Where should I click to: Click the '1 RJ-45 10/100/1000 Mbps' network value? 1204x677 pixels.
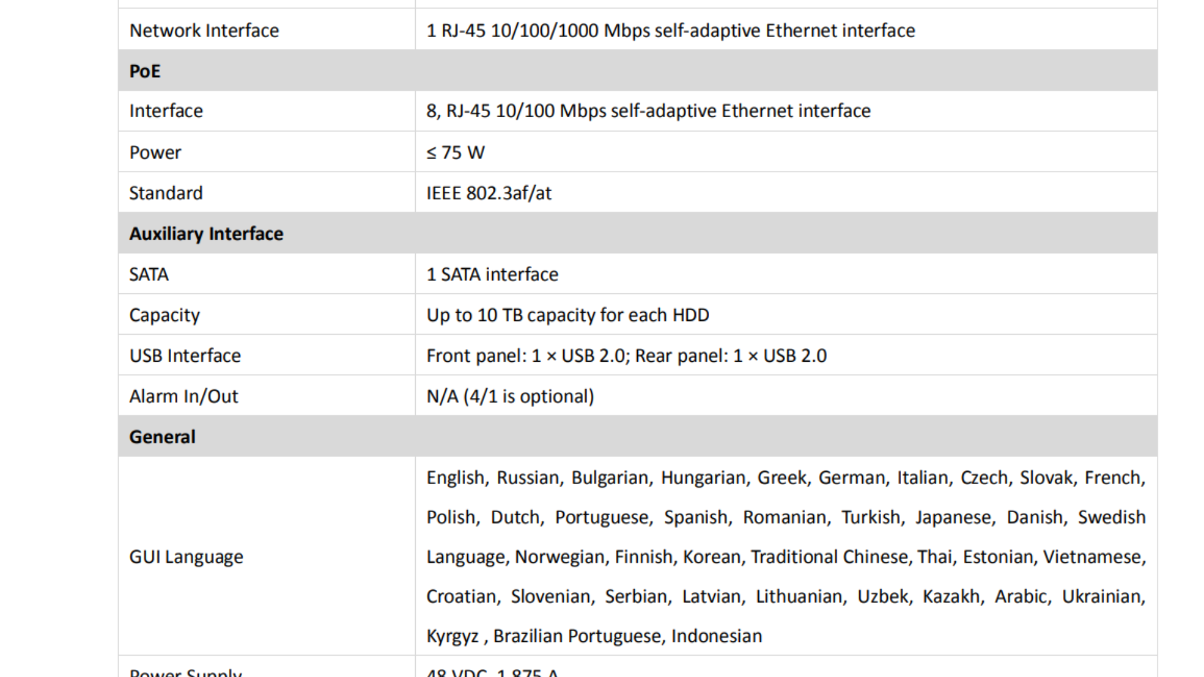(x=539, y=30)
